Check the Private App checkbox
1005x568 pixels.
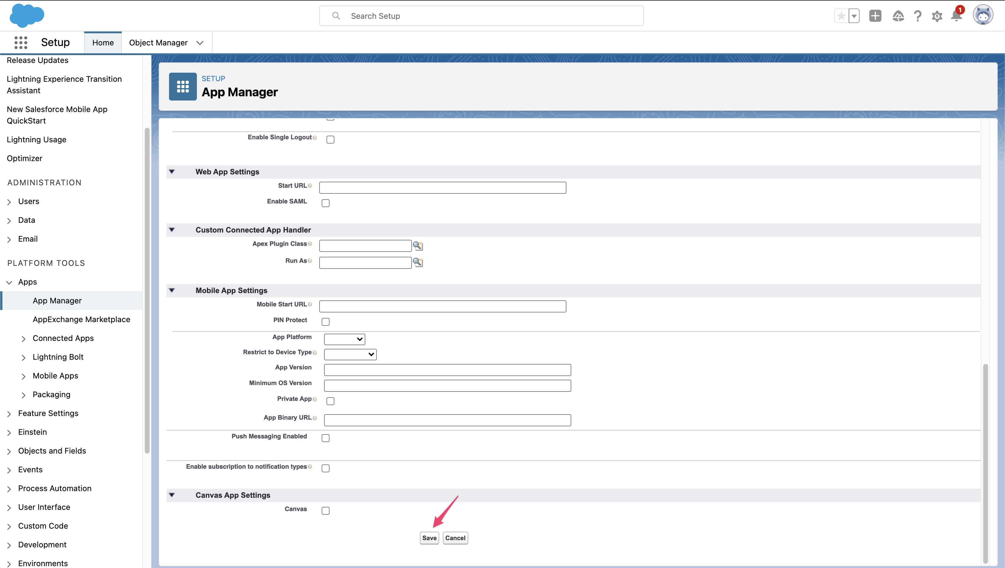(330, 401)
